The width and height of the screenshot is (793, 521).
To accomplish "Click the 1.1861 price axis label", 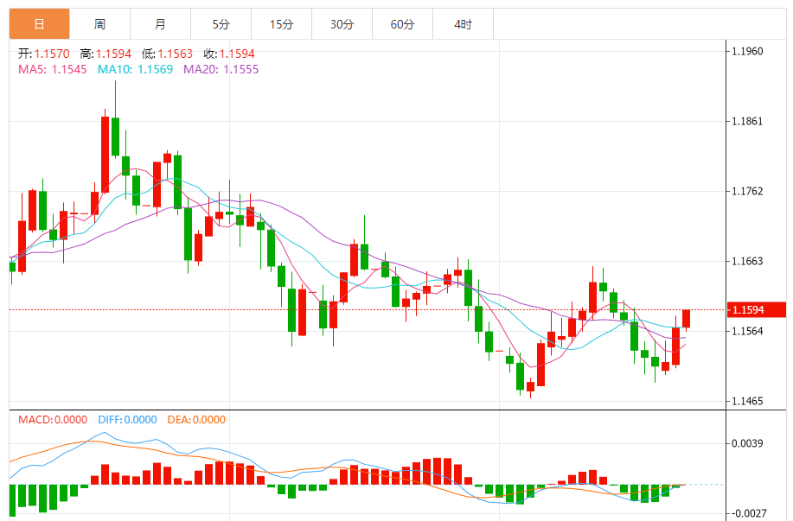I will point(747,121).
